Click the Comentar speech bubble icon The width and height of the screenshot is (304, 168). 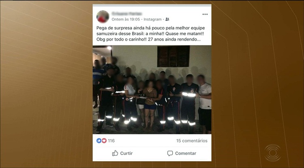coord(170,153)
